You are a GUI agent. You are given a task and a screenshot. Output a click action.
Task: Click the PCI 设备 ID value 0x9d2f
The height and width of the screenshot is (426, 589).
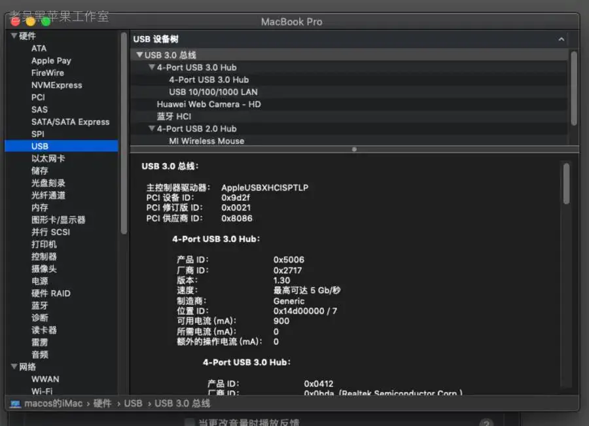click(236, 198)
